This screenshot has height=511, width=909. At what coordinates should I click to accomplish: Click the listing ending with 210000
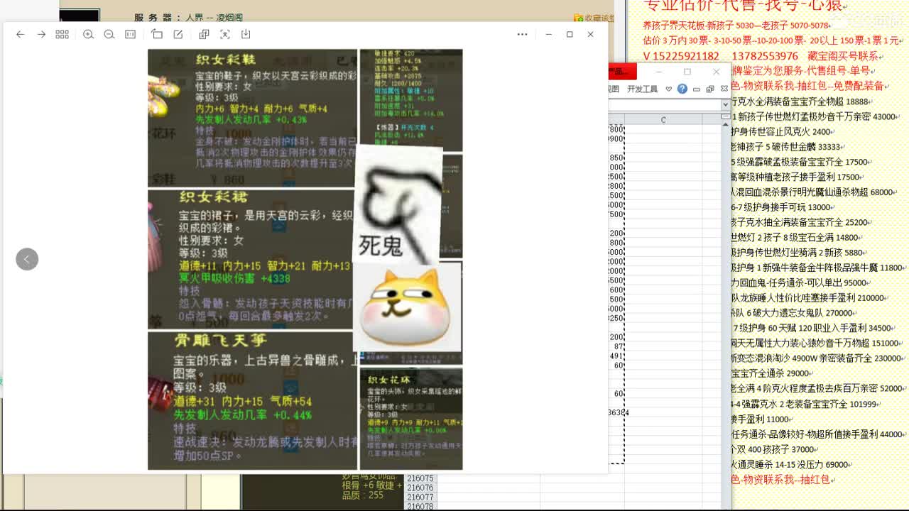coord(808,298)
